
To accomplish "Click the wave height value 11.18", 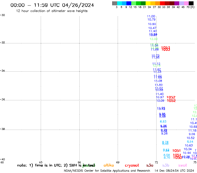I will coord(192,130).
